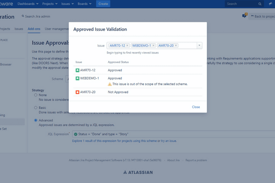This screenshot has width=275, height=183.
Task: Select the Advanced strategy radio button
Action: [36, 120]
